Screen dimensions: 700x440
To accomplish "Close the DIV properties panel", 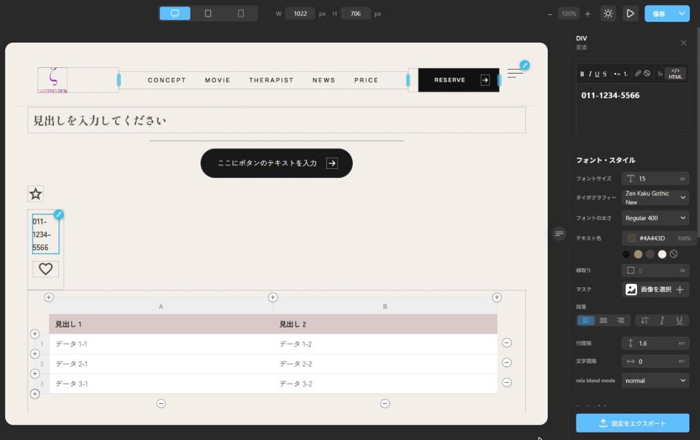I will pos(683,43).
